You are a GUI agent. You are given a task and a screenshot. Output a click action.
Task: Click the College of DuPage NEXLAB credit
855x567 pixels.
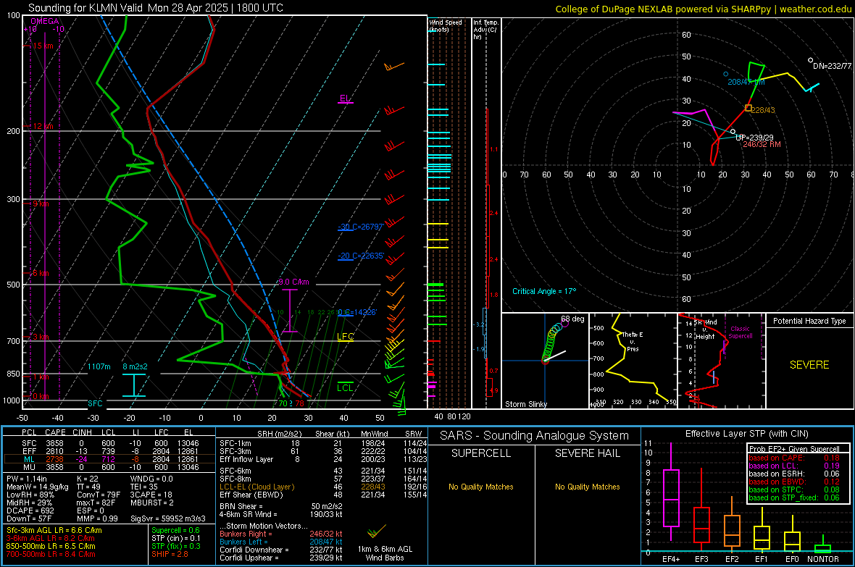pyautogui.click(x=703, y=9)
